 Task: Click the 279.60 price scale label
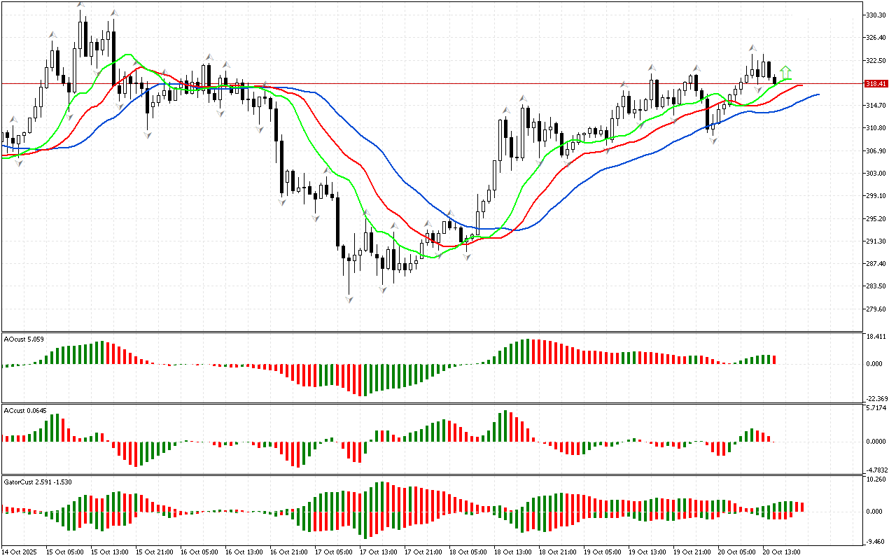pos(876,309)
